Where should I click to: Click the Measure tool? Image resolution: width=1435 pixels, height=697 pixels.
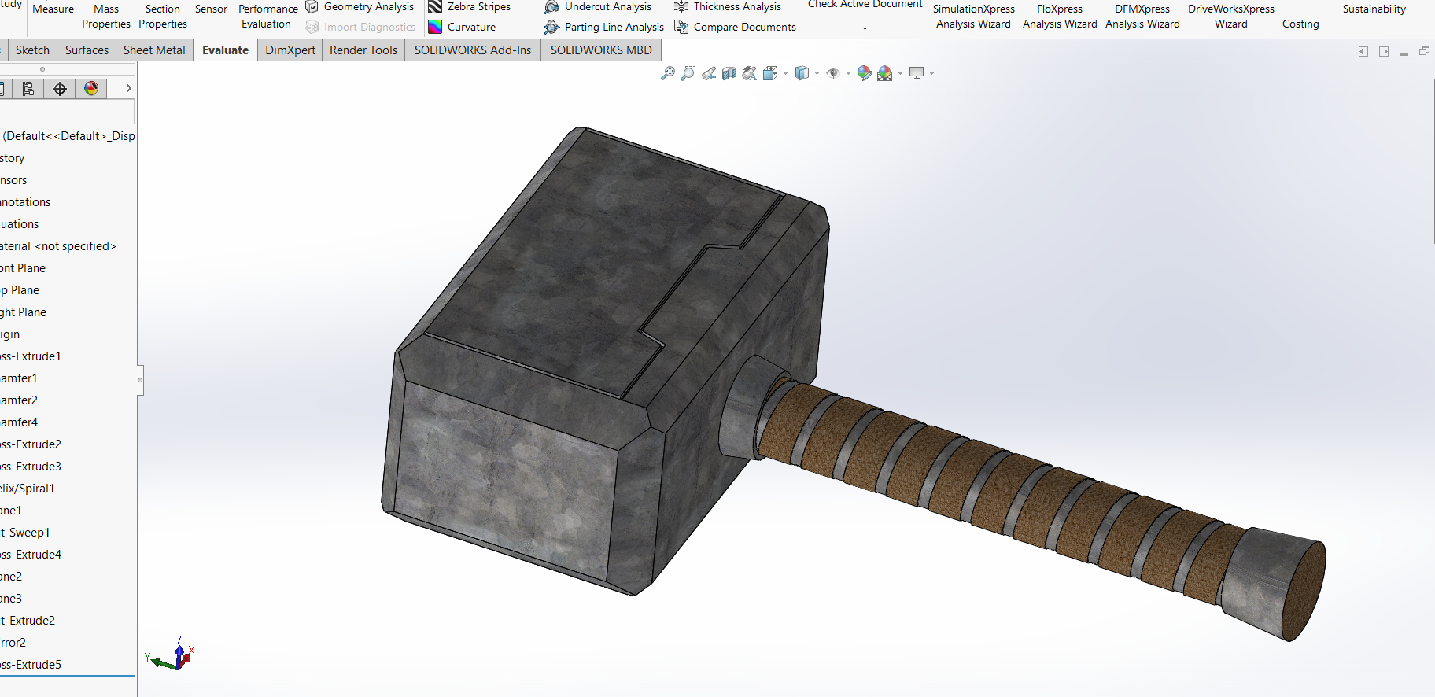53,9
